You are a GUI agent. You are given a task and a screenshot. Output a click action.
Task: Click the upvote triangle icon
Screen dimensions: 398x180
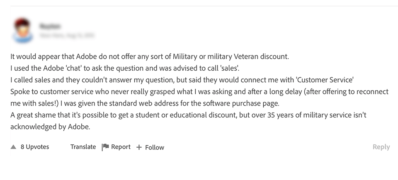(14, 147)
